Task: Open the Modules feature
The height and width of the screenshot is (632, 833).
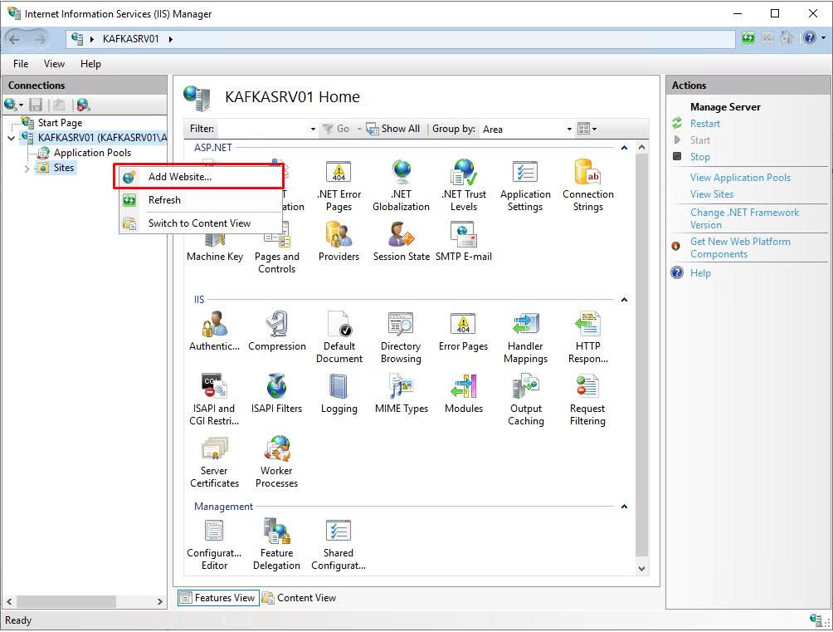Action: pos(463,394)
